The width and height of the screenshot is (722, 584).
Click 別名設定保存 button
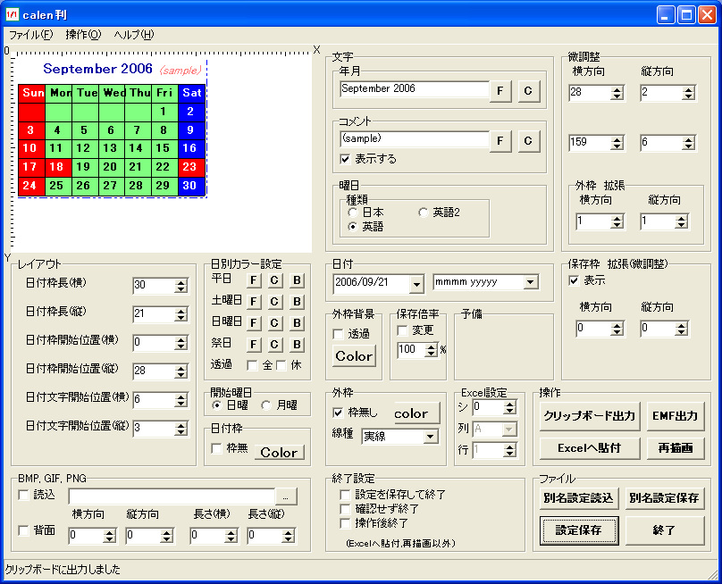665,498
